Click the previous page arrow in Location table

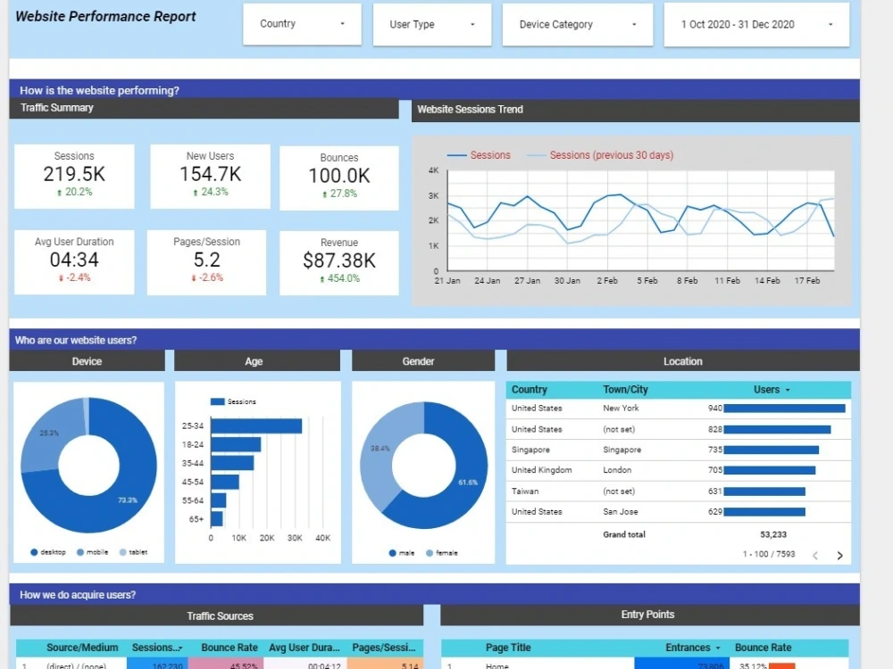tap(814, 555)
